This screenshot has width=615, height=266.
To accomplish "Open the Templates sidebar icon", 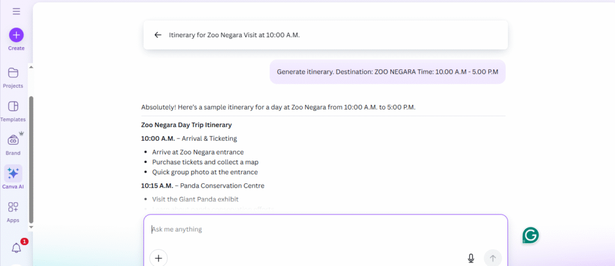I will click(13, 107).
